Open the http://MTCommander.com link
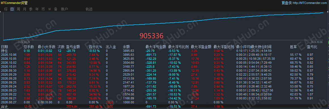This screenshot has width=329, height=109. (310, 3)
